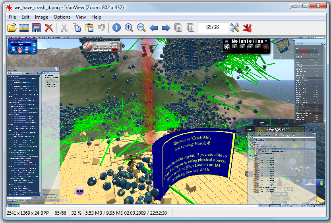The height and width of the screenshot is (223, 331).
Task: Go to the previous image in folder
Action: (x=154, y=28)
